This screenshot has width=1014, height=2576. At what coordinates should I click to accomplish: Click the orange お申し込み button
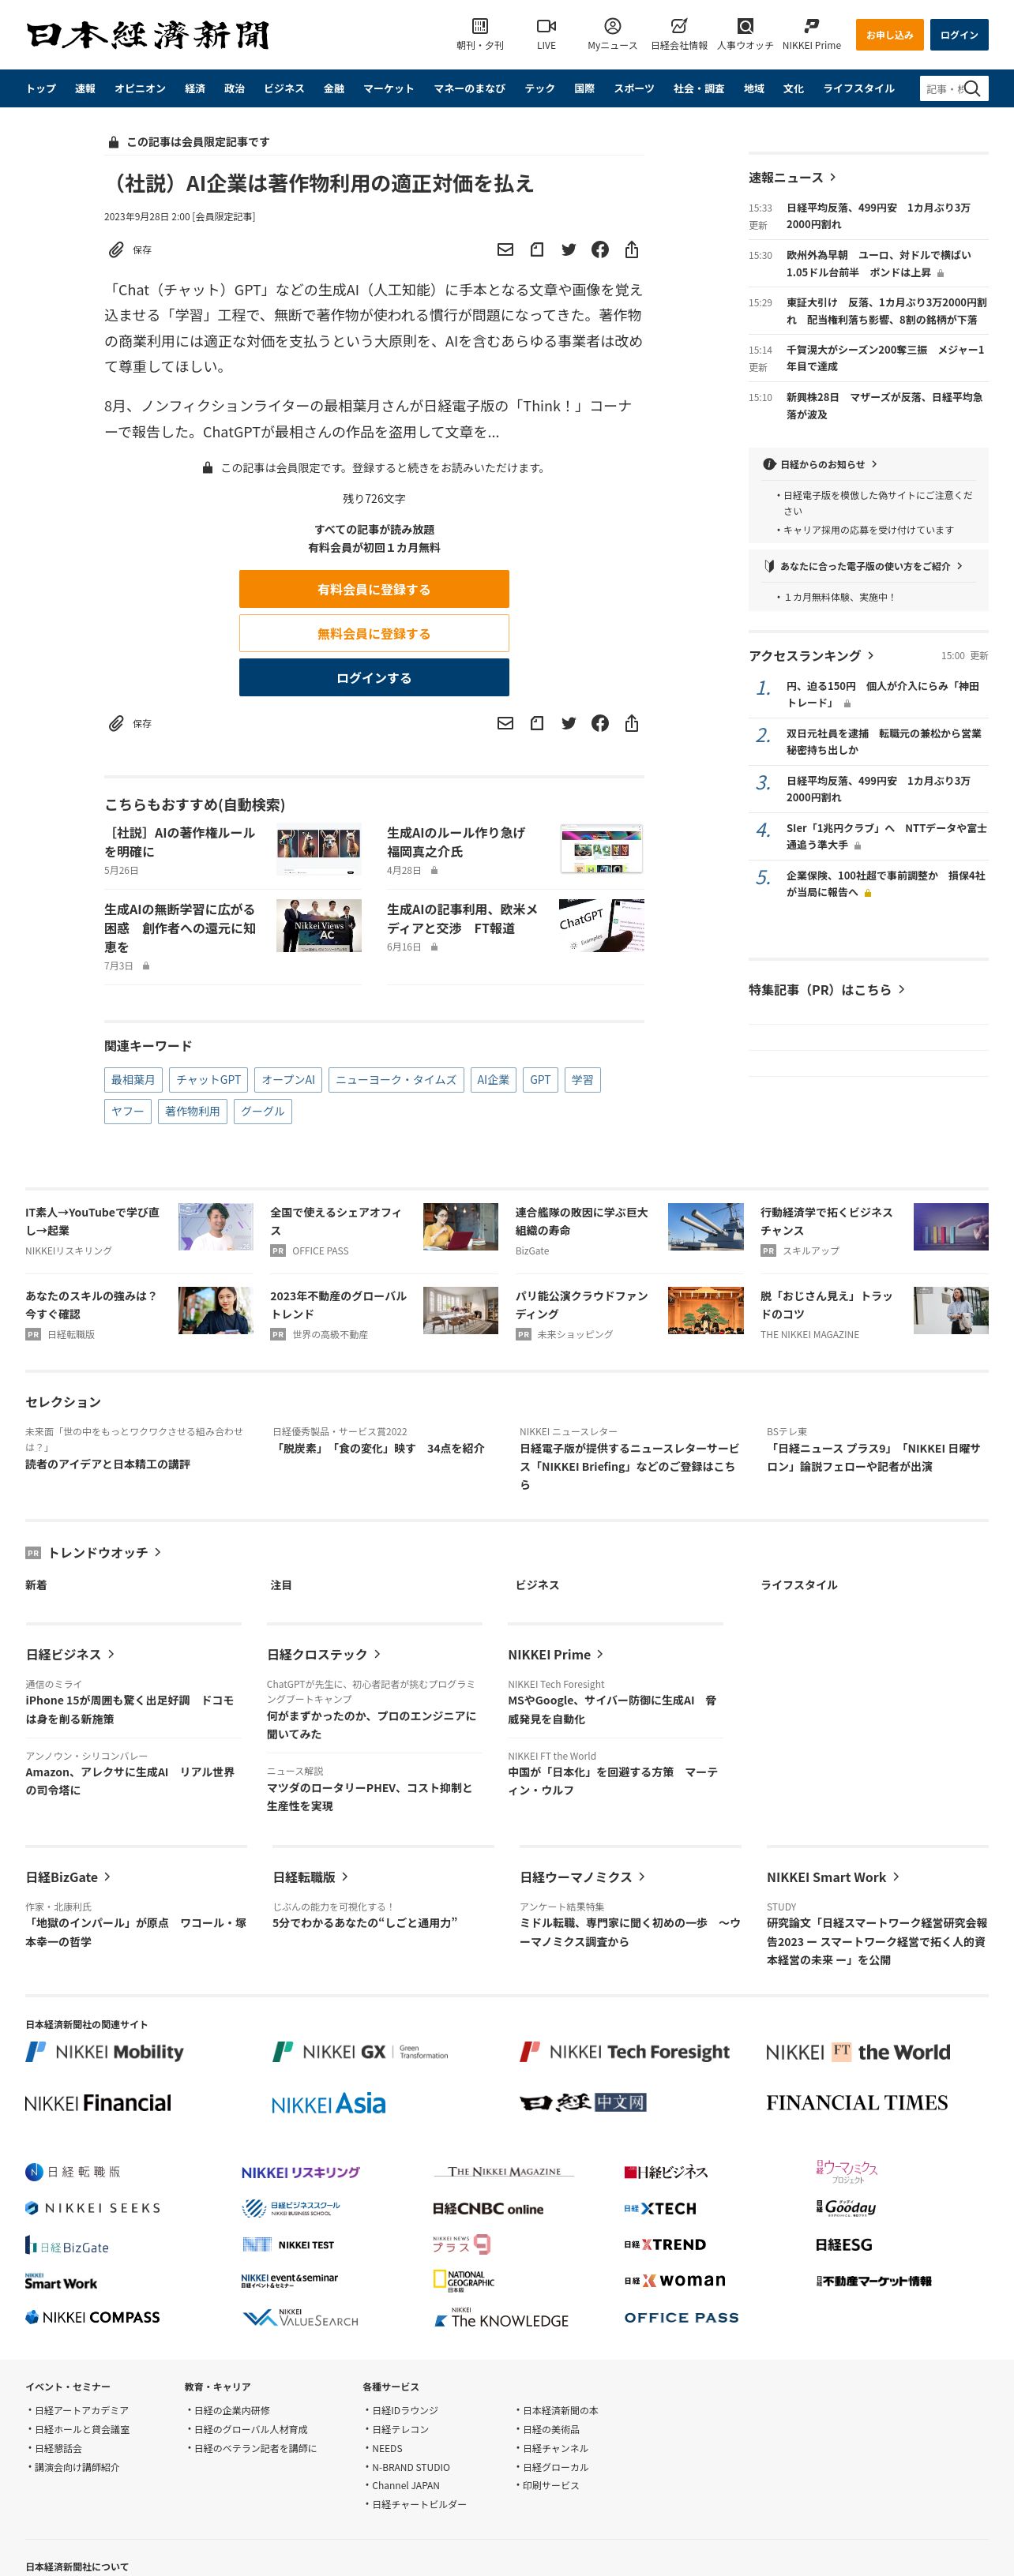(x=889, y=35)
